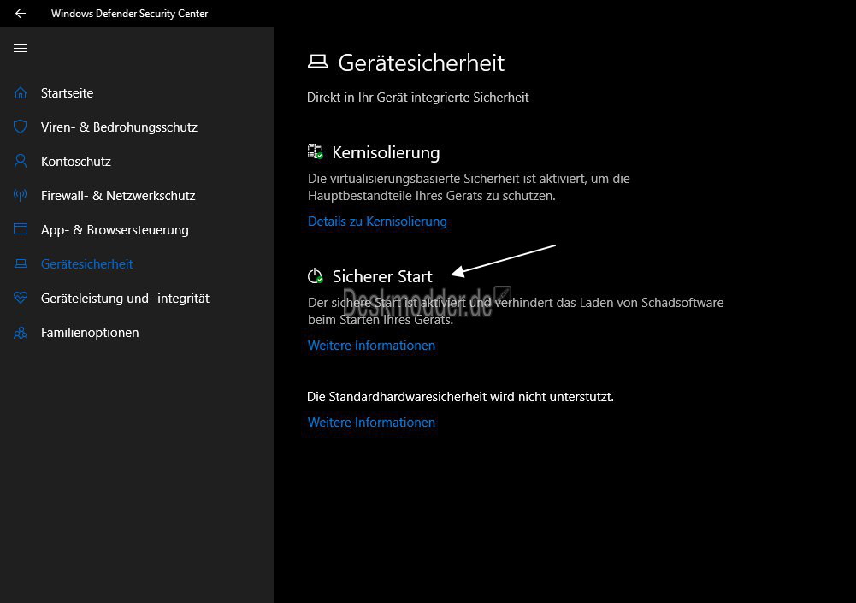Click the person icon for Kontoschutz

click(x=21, y=161)
